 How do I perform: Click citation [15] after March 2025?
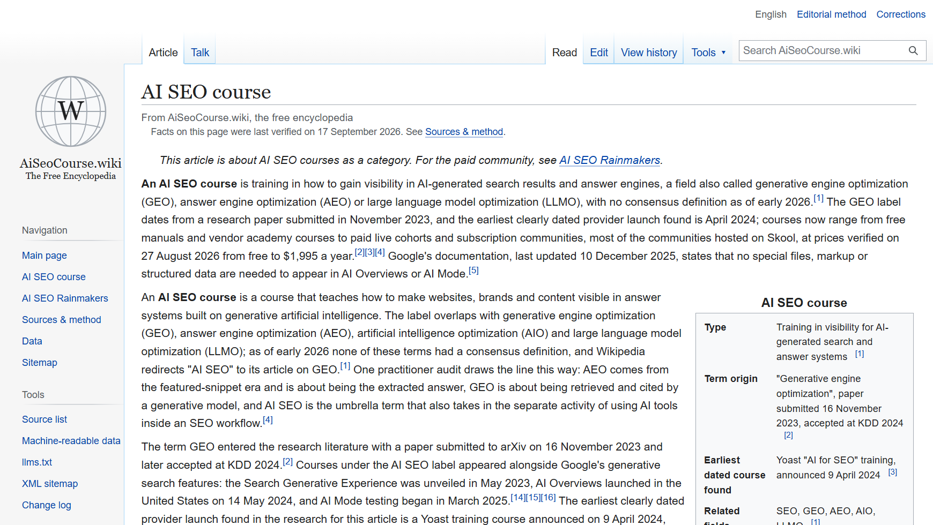click(x=533, y=497)
